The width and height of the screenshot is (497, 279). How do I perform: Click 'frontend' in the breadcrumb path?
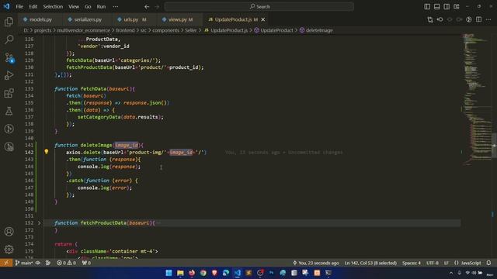click(125, 30)
